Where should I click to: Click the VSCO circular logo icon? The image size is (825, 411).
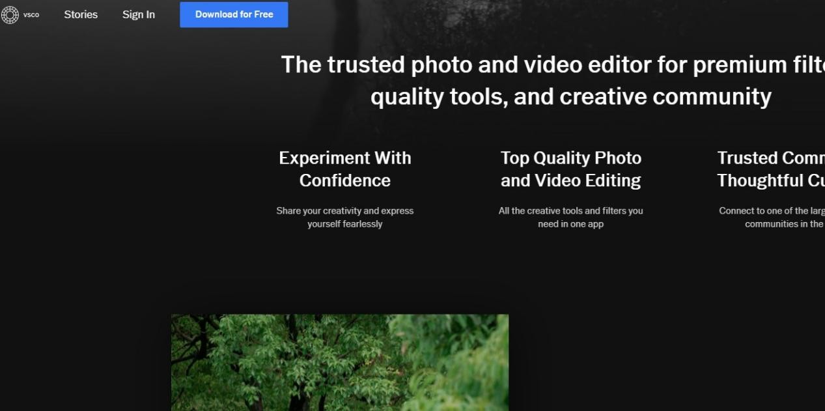tap(10, 14)
